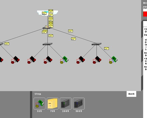The height and width of the screenshot is (118, 147).
Task: Click the right-hand network switch
Action: pos(96,44)
